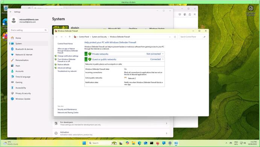
Task: Open hamburger menu in background browser window
Action: 195,14
